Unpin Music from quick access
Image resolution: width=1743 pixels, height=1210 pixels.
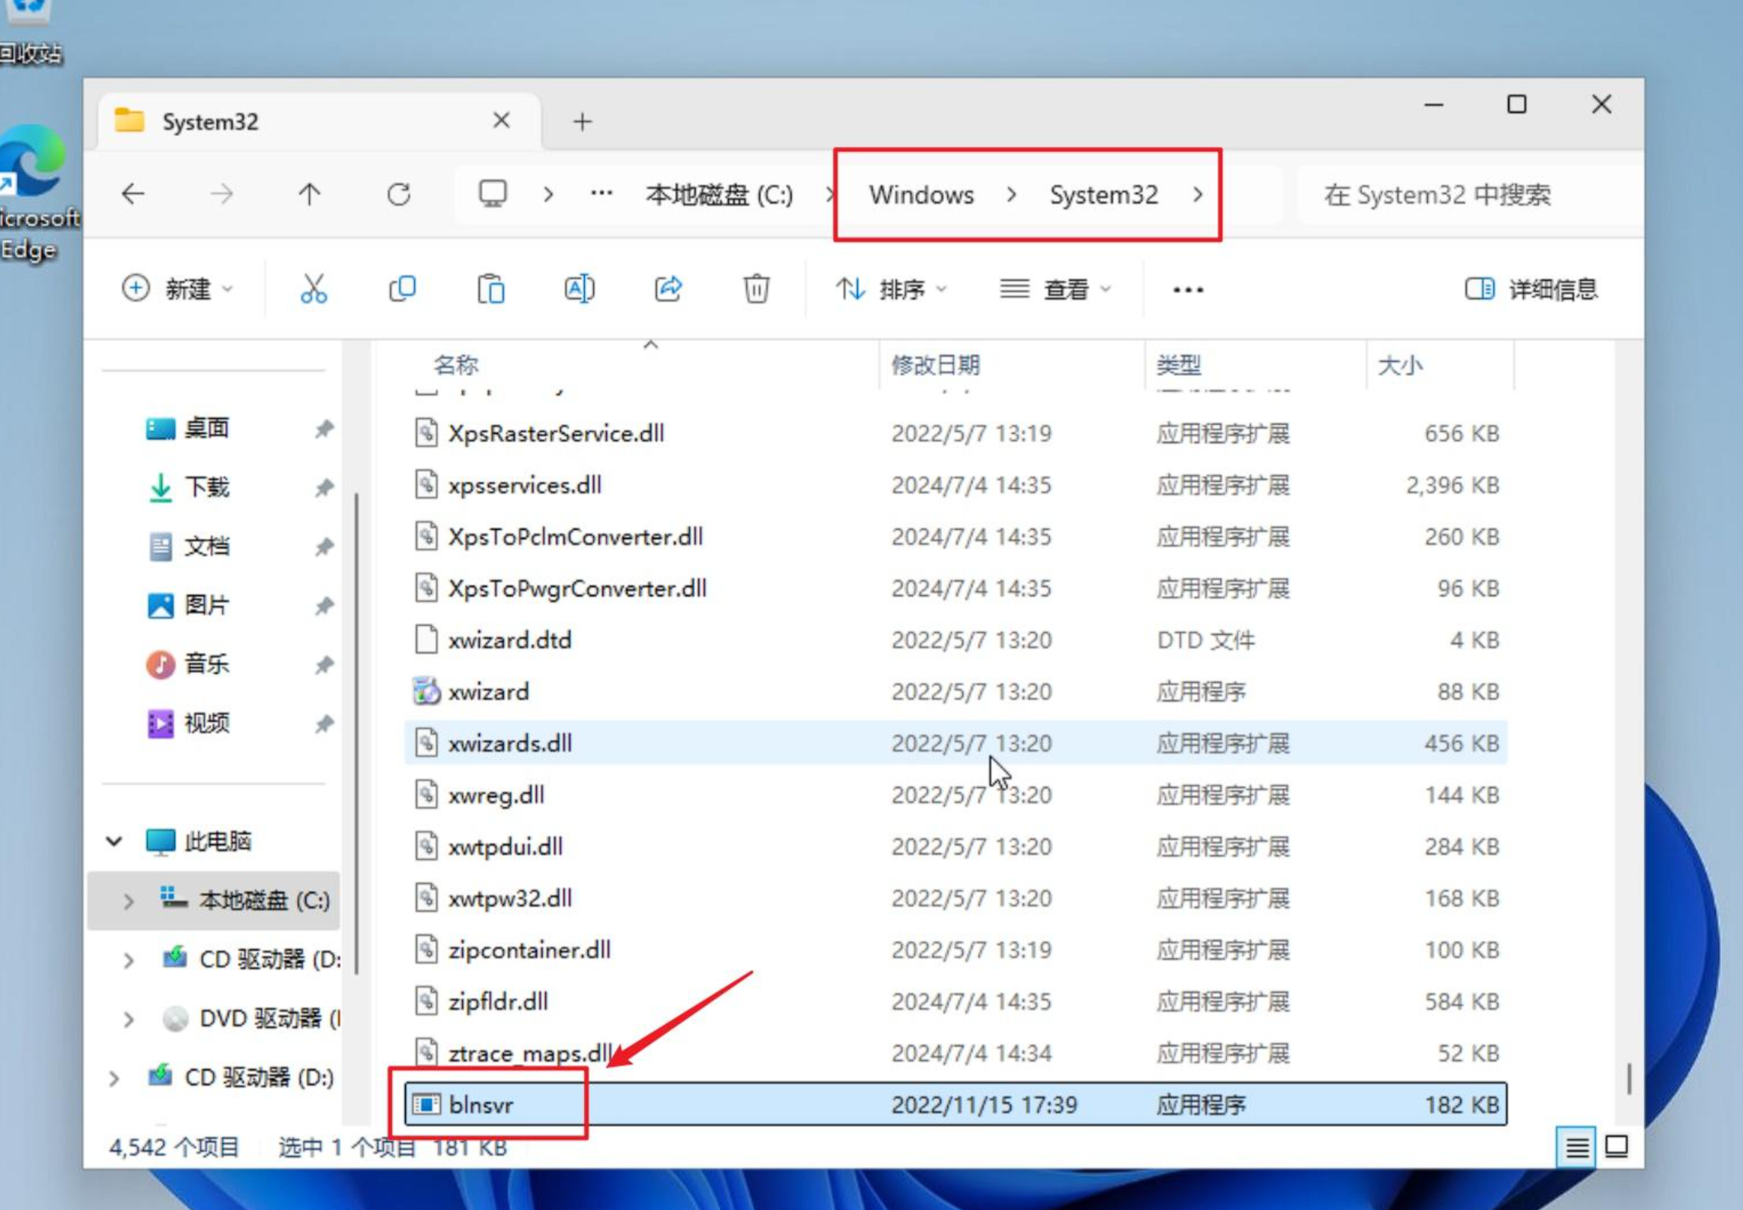point(324,665)
